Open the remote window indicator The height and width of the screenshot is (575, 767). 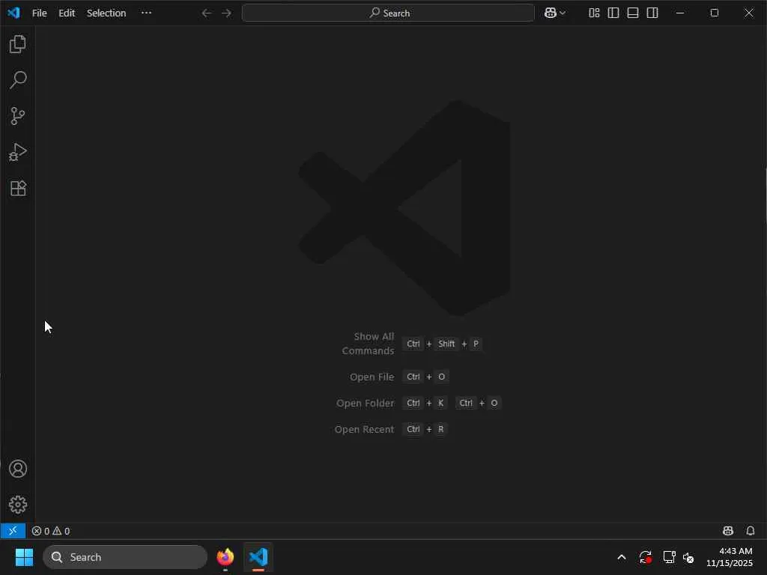coord(13,531)
